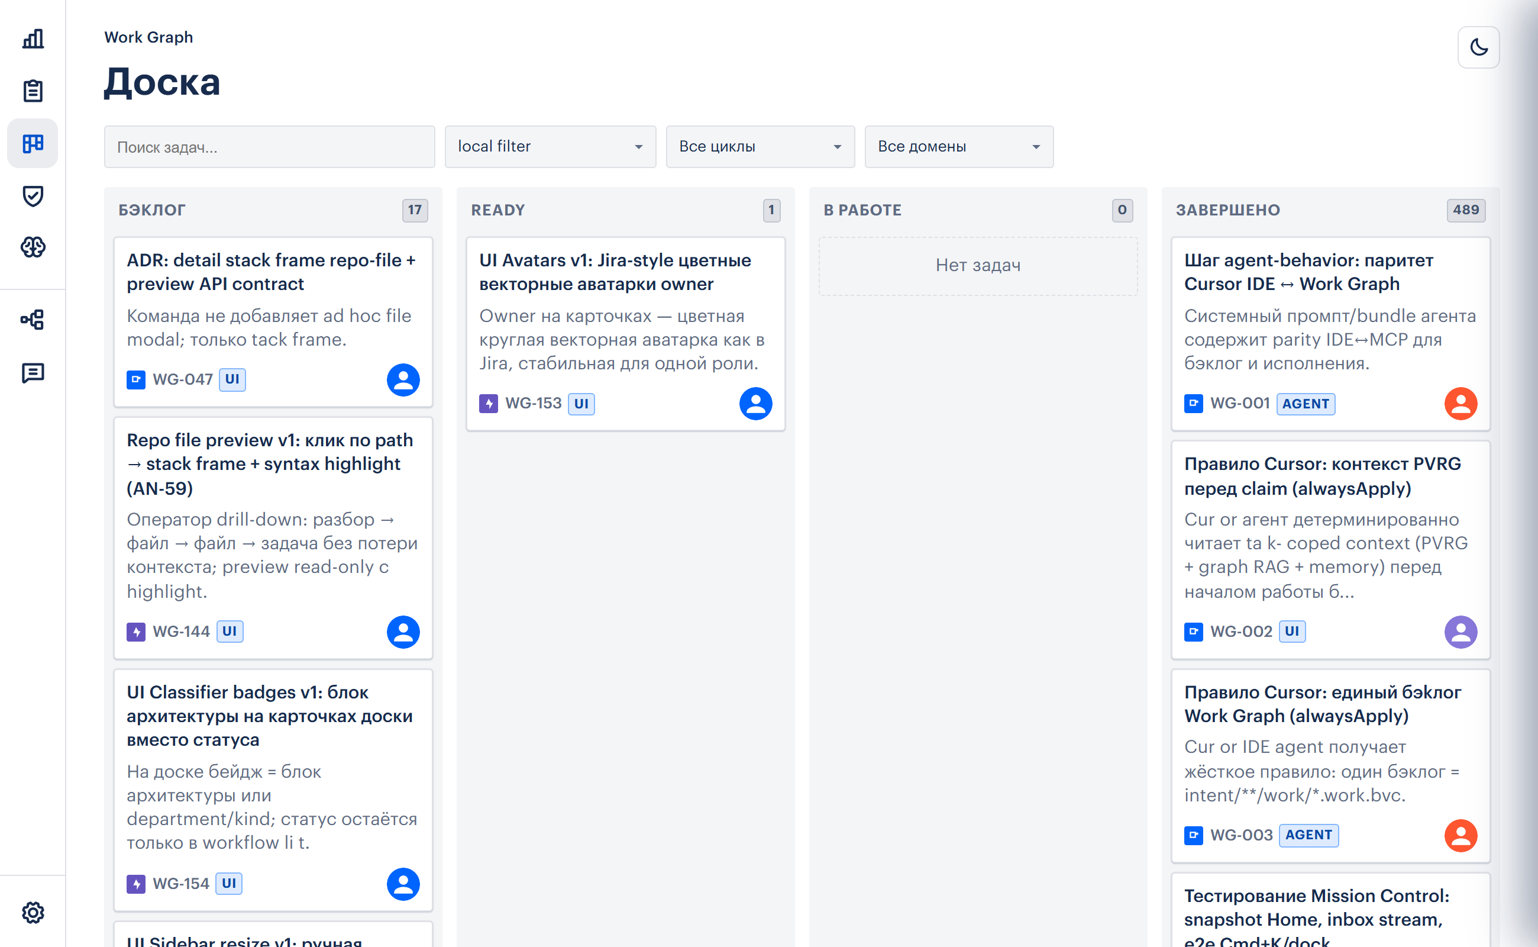Select the kanban board sidebar icon

[x=33, y=143]
